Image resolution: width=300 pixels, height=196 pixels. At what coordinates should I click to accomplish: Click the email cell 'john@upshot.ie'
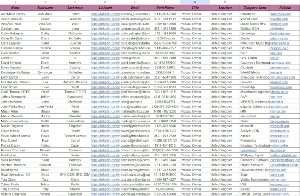click(135, 102)
